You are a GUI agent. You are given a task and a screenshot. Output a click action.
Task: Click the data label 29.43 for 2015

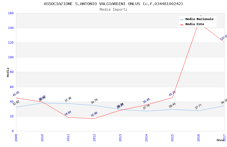point(172,105)
